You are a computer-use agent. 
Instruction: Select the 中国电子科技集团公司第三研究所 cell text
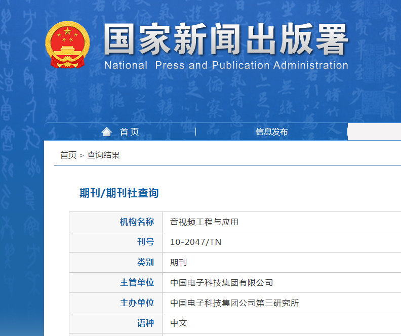click(234, 303)
